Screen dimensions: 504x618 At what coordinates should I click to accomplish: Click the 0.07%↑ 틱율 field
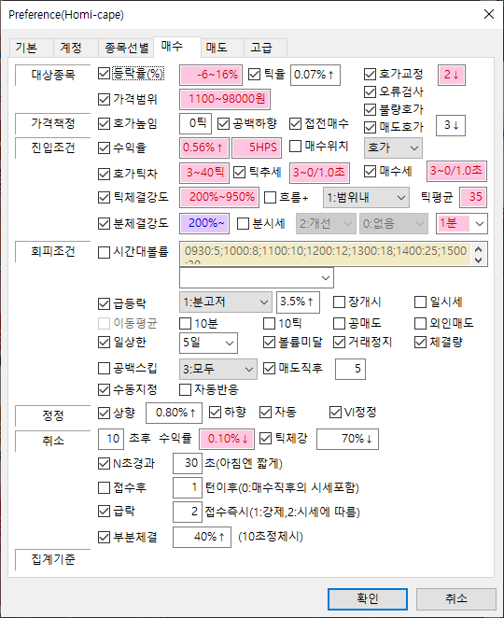tap(315, 75)
